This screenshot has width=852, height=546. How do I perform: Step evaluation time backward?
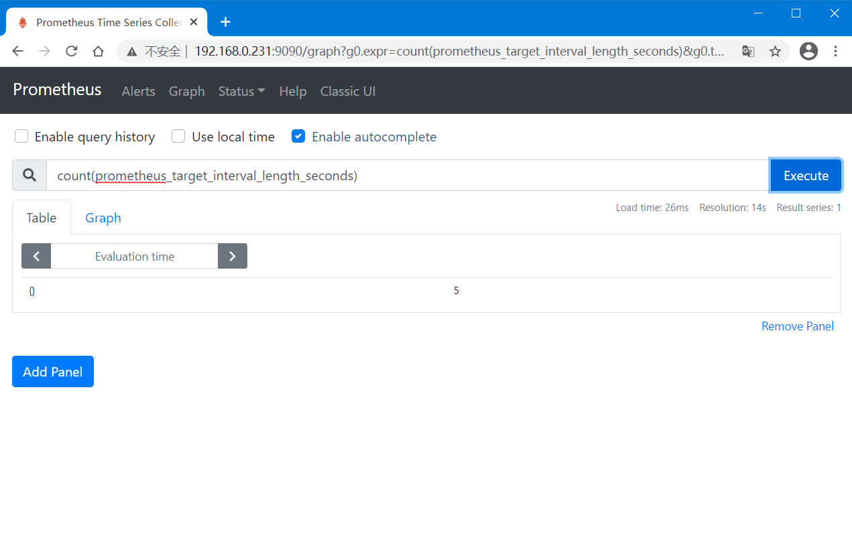point(36,256)
